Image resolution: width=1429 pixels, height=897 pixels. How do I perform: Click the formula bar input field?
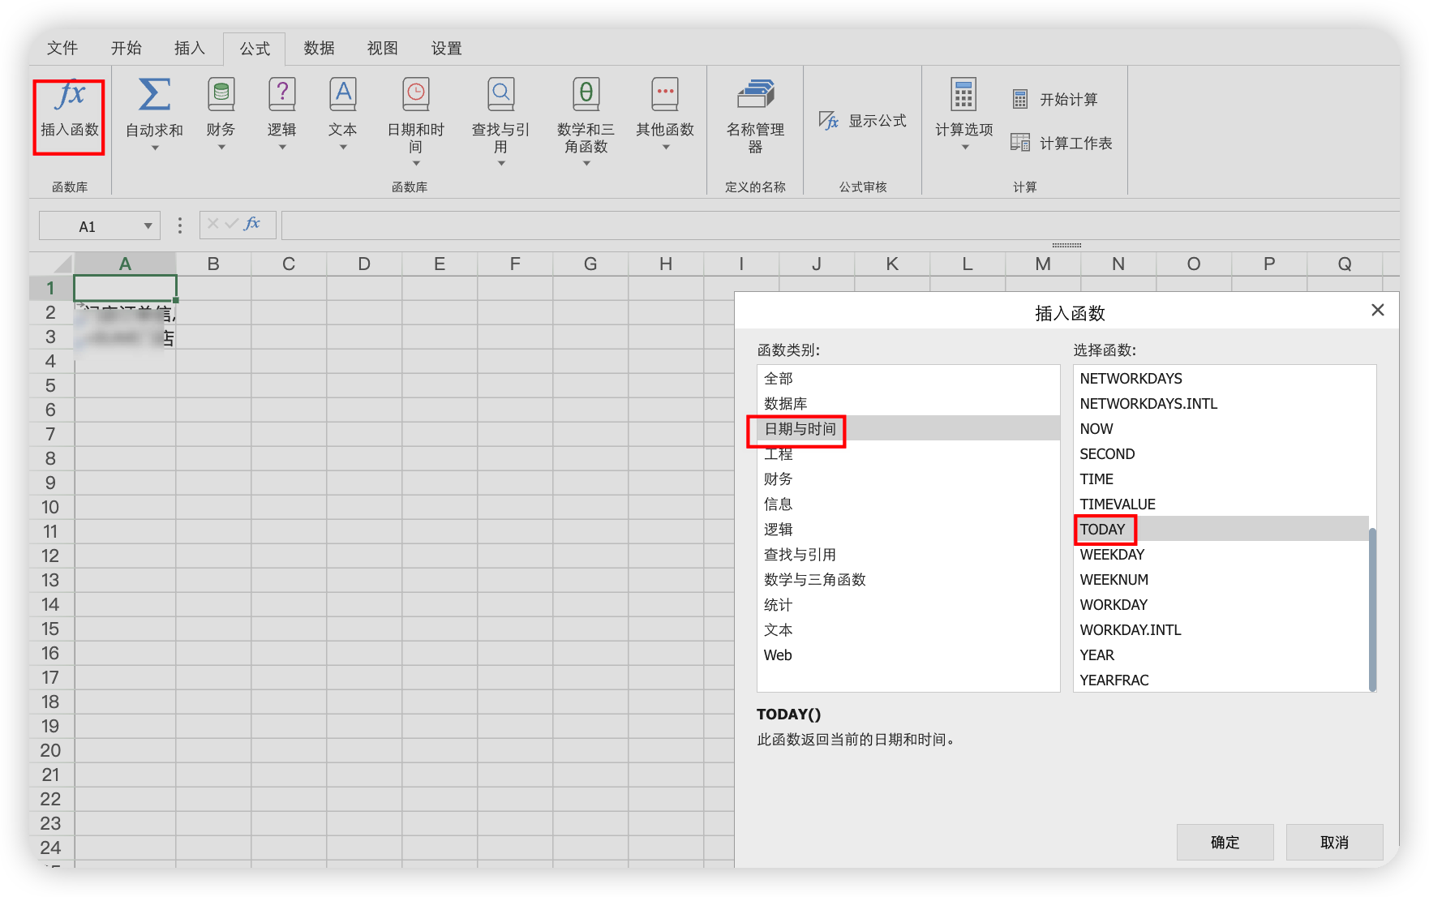(x=839, y=225)
